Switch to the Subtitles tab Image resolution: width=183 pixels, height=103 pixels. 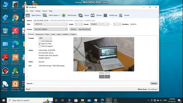(65, 34)
